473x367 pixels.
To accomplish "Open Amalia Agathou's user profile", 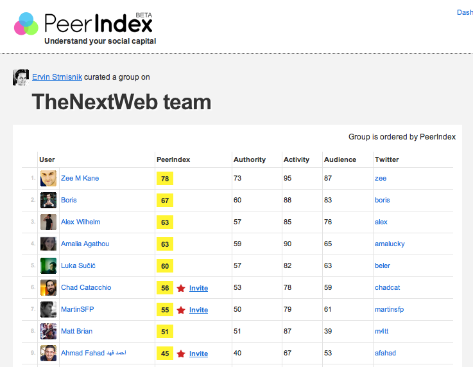I will (x=85, y=244).
